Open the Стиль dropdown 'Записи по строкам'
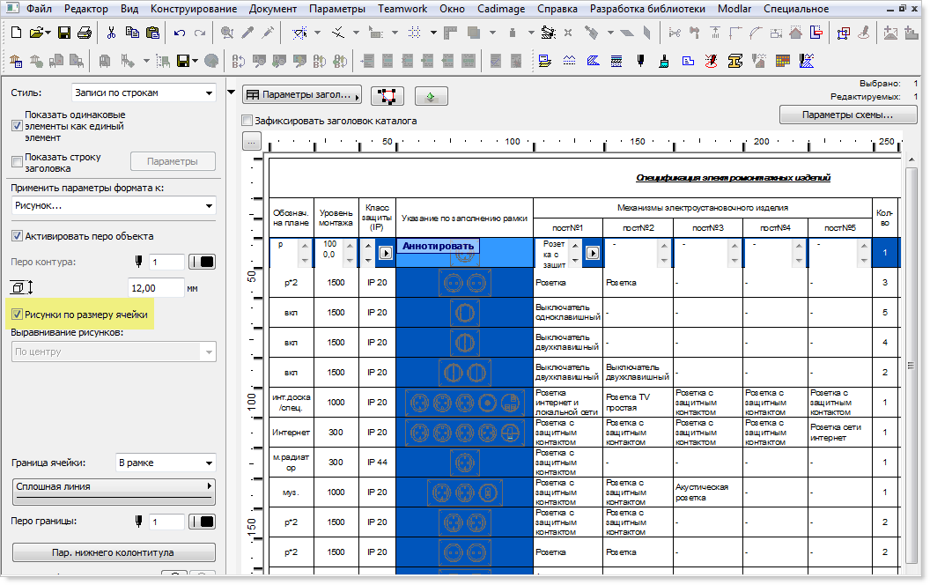This screenshot has width=930, height=585. point(143,93)
